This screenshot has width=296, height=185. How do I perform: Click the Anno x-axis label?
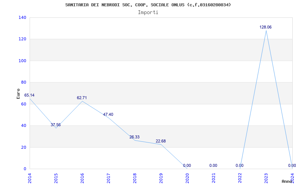click(287, 181)
